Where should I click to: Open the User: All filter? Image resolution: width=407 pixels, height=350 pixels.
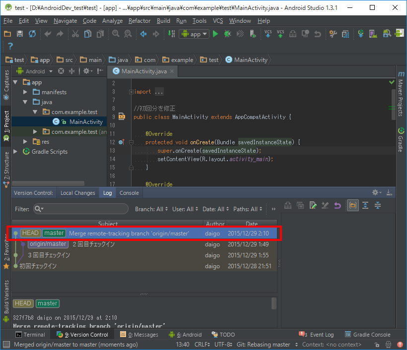(x=185, y=209)
